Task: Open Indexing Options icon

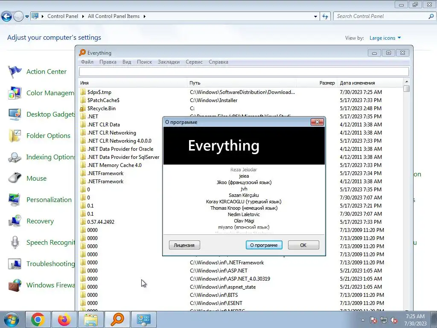Action: point(15,157)
